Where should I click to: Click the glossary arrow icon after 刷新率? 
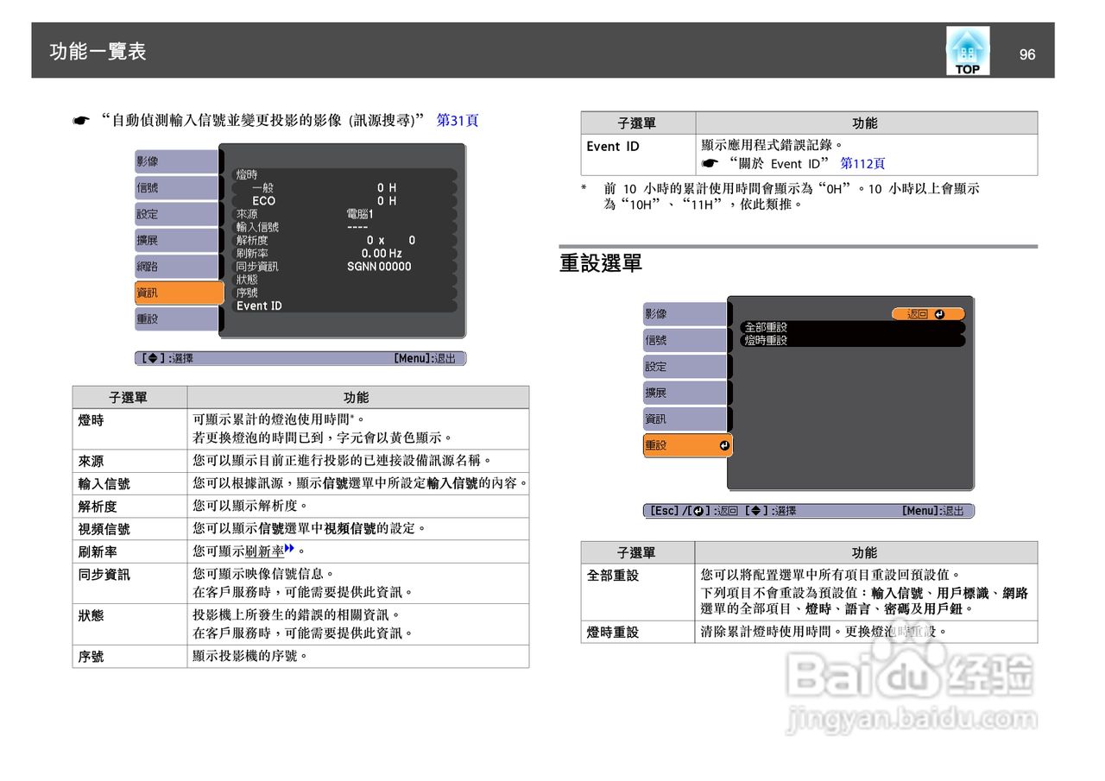tap(289, 549)
